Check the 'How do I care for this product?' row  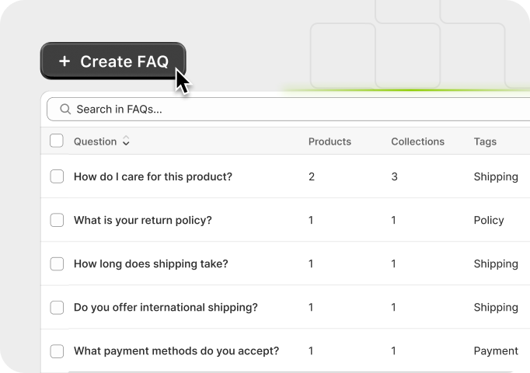click(57, 176)
